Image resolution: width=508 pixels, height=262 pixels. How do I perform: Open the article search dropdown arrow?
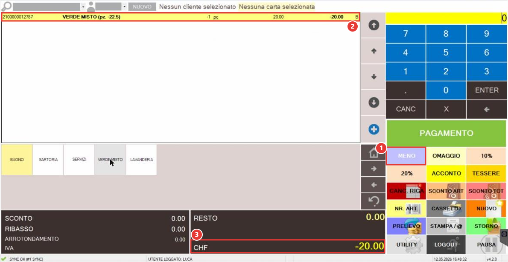pos(83,7)
